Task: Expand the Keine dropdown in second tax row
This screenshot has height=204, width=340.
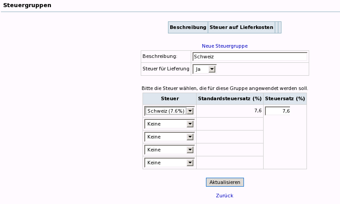Action: tap(169, 124)
